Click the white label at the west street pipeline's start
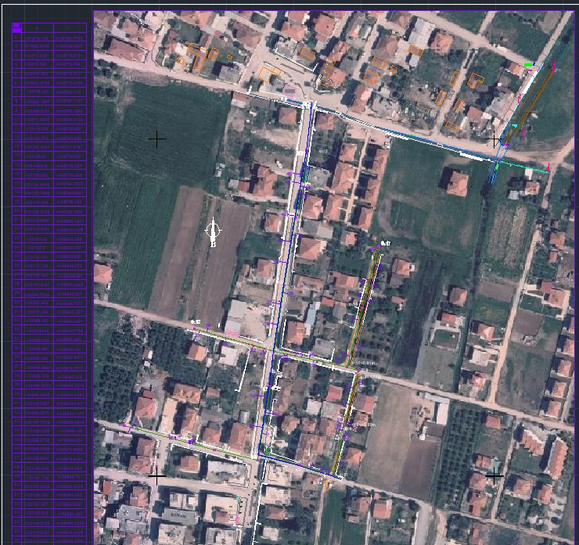The width and height of the screenshot is (579, 545). pyautogui.click(x=196, y=321)
